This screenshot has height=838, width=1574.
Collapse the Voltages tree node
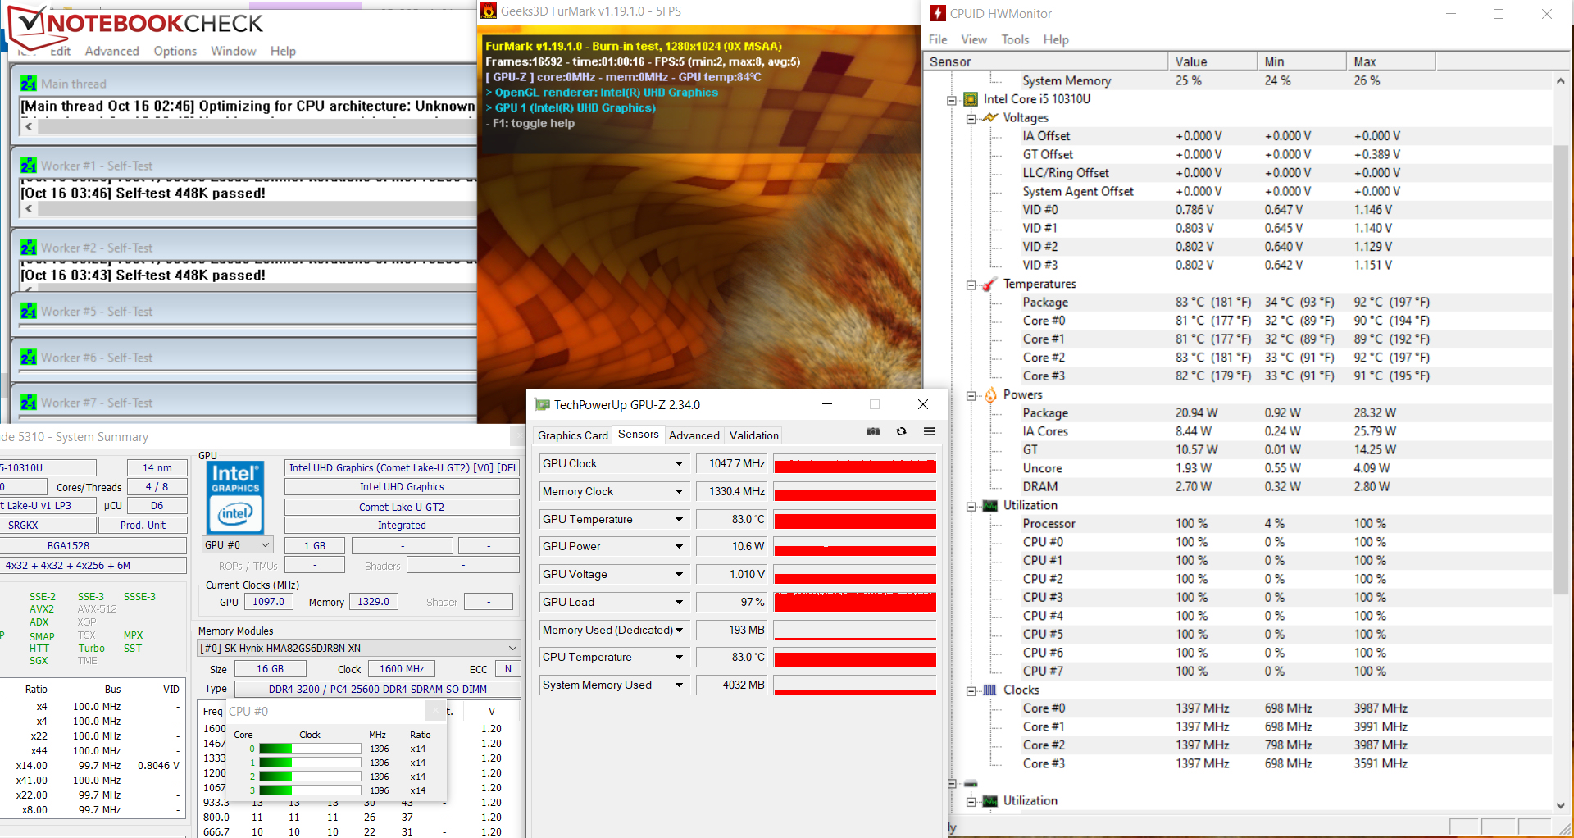pos(971,118)
